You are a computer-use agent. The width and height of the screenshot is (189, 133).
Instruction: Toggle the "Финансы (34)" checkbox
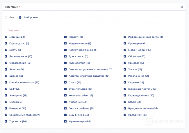click(x=6, y=108)
